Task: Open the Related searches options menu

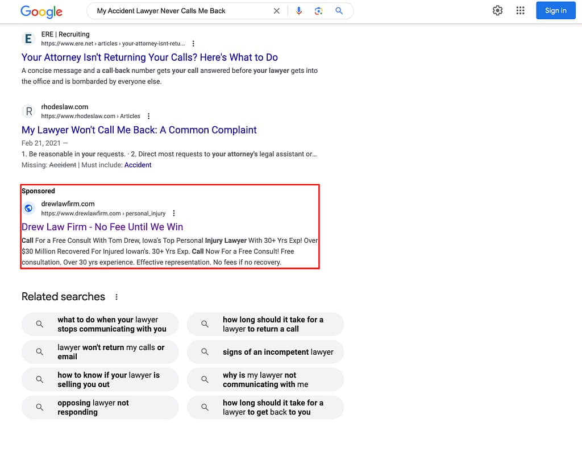Action: [x=117, y=297]
